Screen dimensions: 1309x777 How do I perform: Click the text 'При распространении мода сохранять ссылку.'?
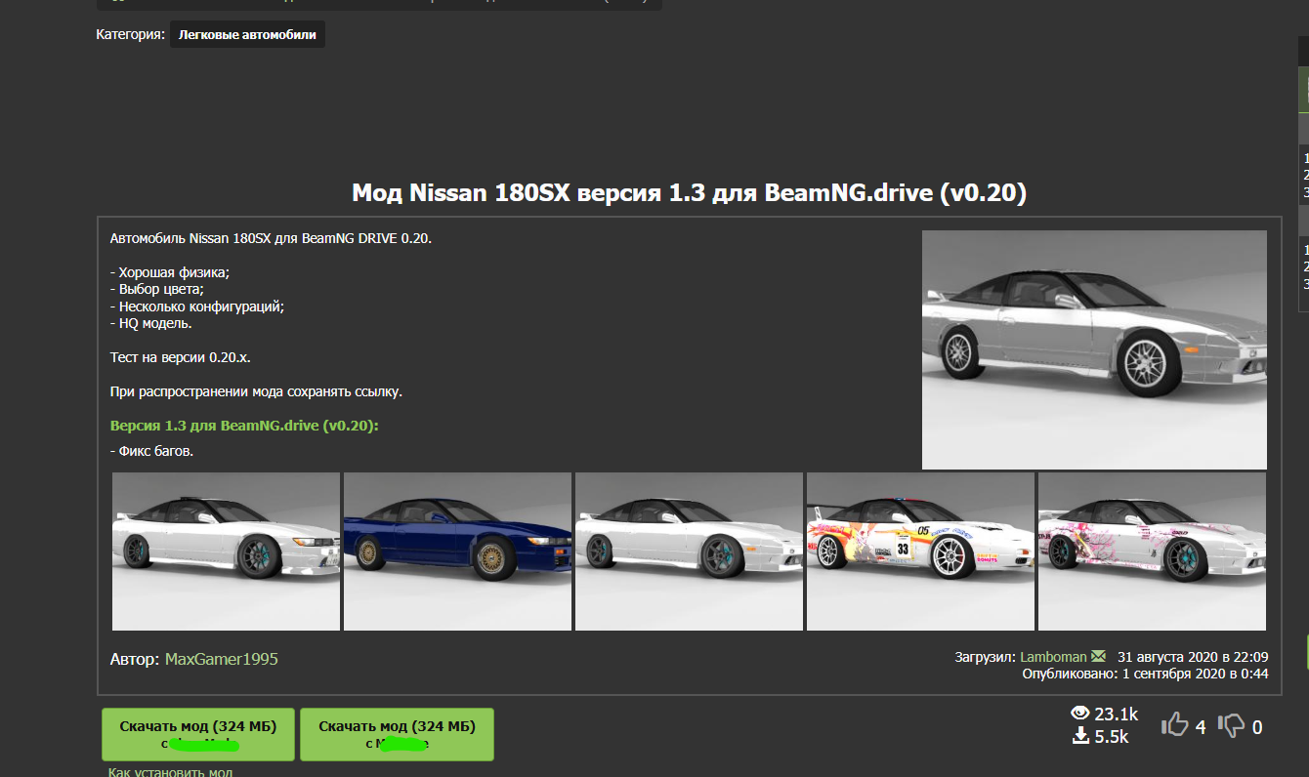(257, 391)
